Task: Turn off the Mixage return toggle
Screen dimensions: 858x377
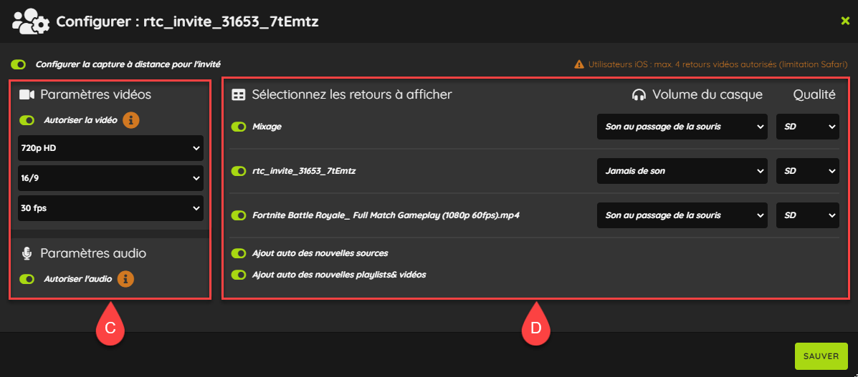Action: [239, 127]
